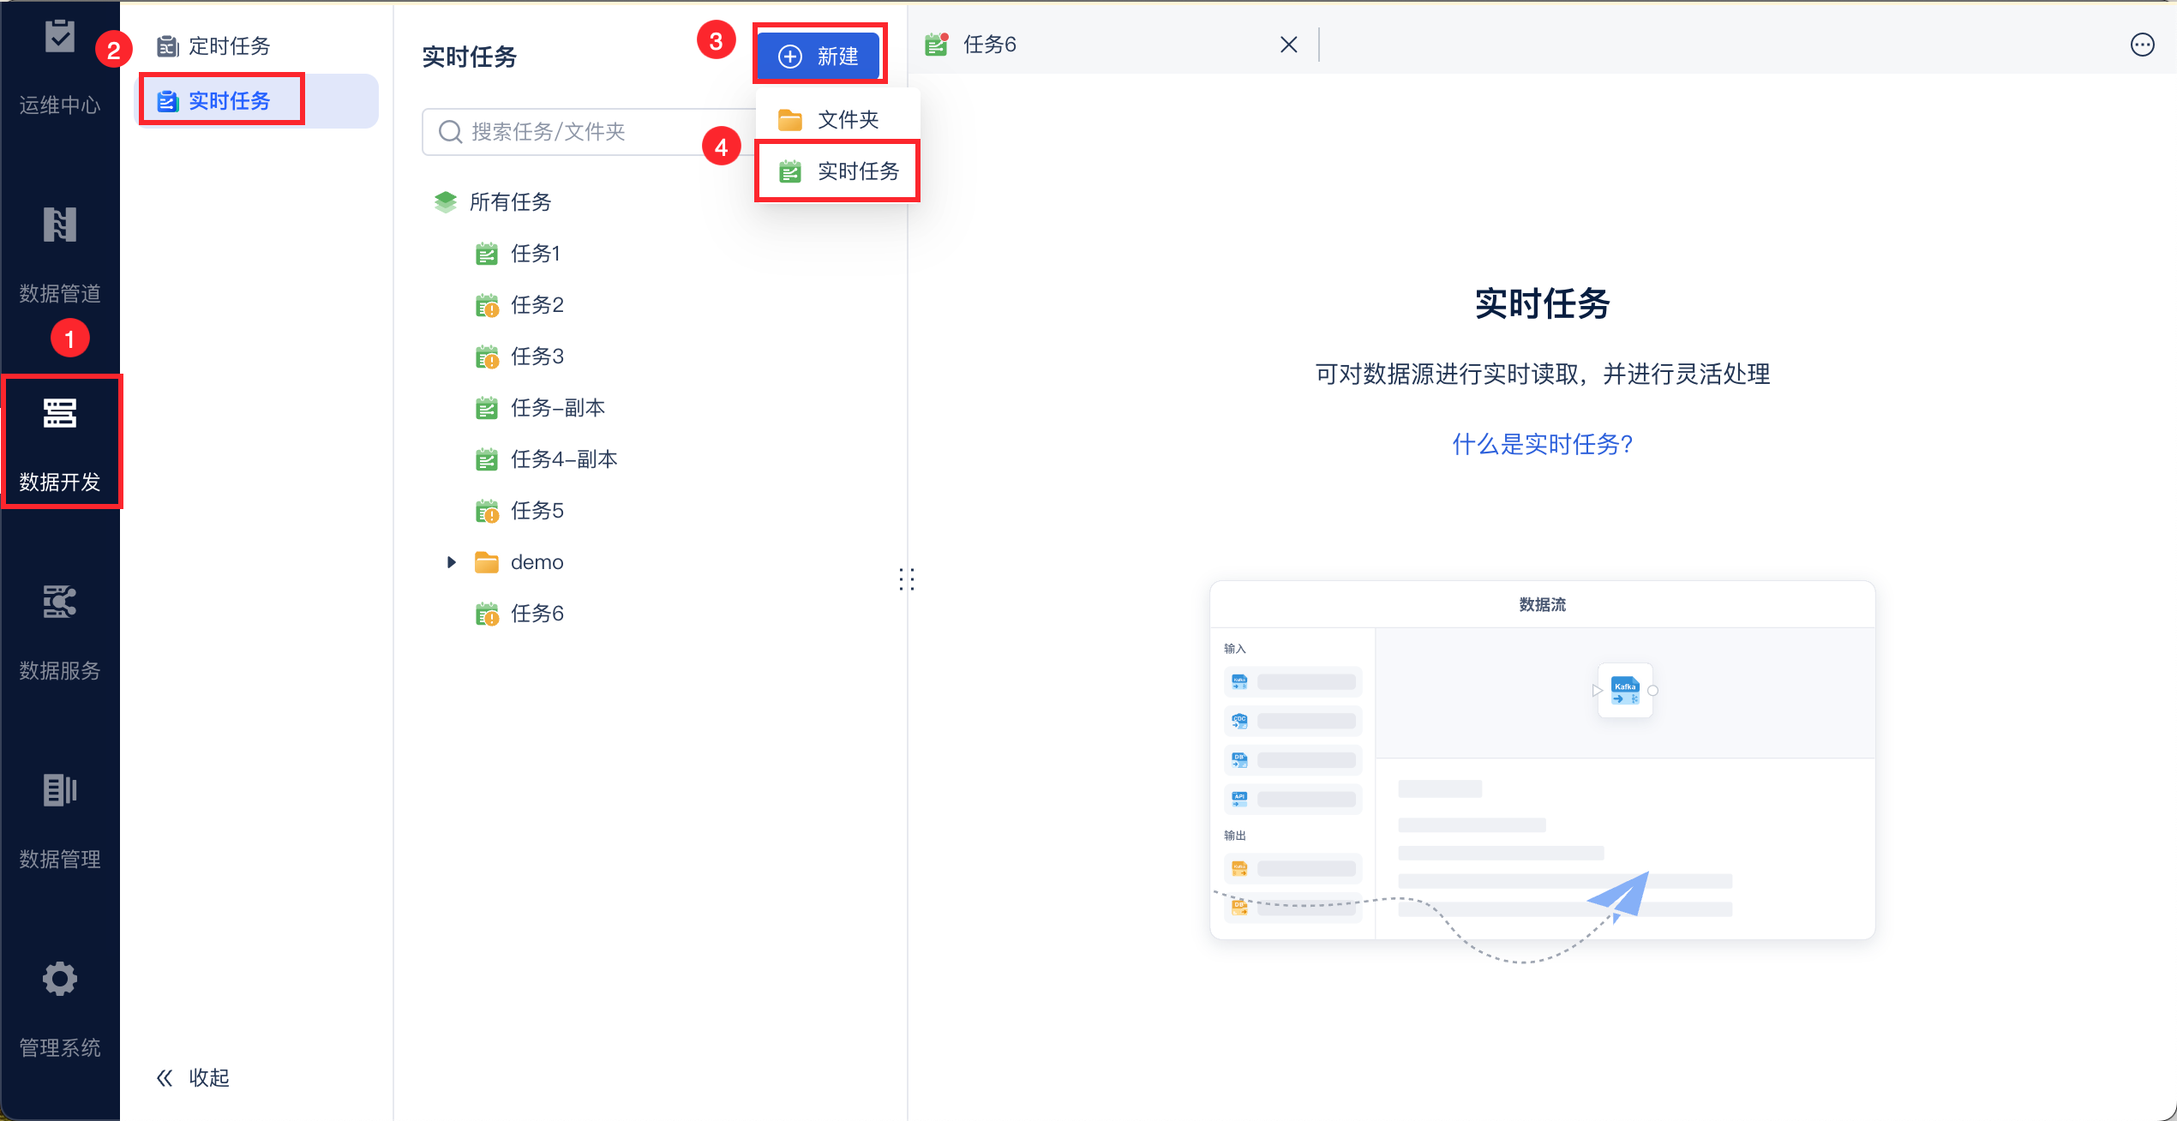Choose 文件夹 from the new menu
Image resolution: width=2177 pixels, height=1121 pixels.
point(837,120)
